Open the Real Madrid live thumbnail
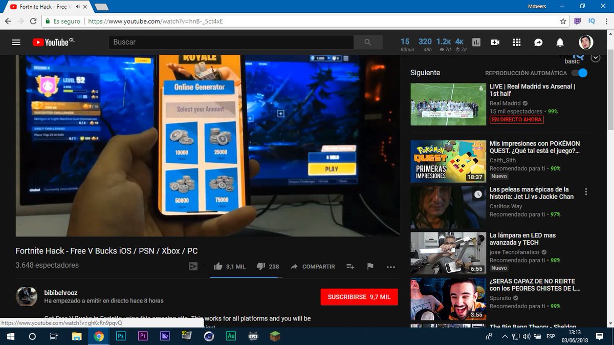The width and height of the screenshot is (614, 345). (448, 104)
